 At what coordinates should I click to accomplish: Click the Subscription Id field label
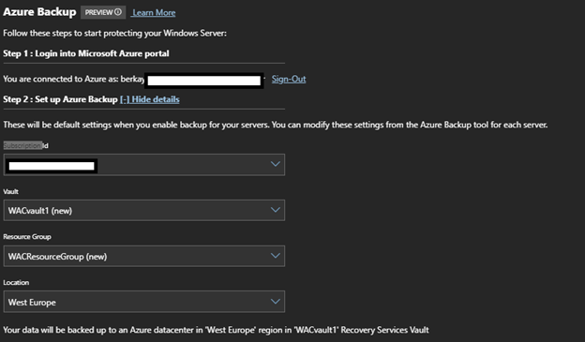tap(25, 146)
